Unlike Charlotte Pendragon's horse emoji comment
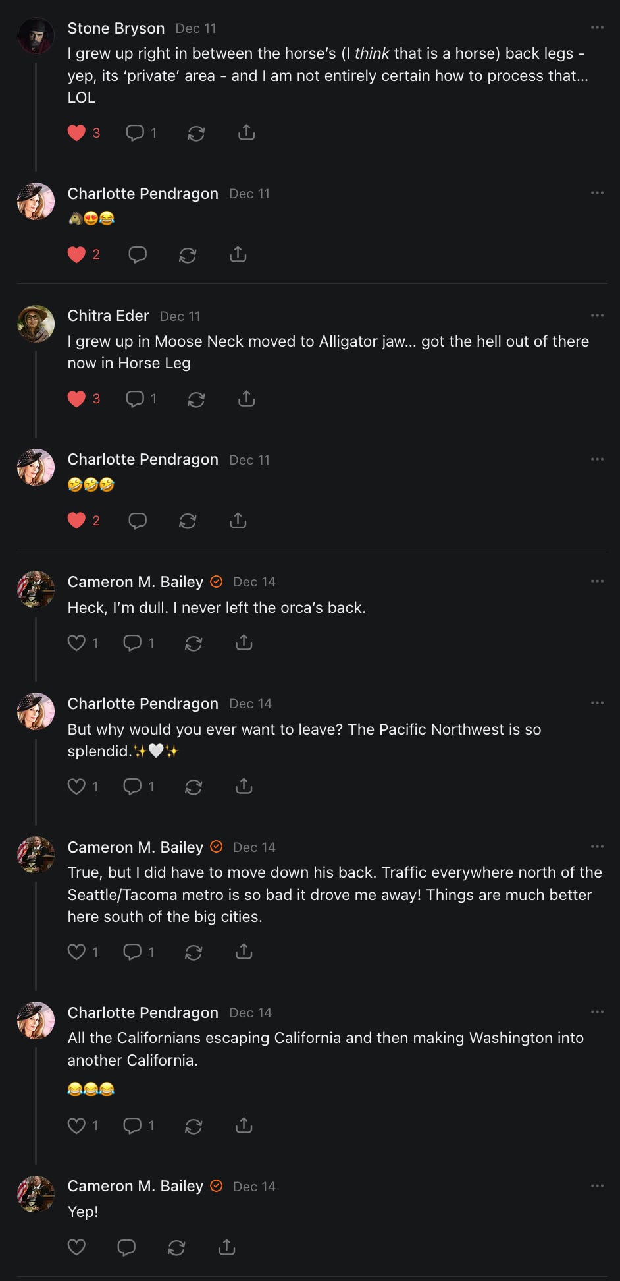The image size is (620, 1281). point(77,255)
